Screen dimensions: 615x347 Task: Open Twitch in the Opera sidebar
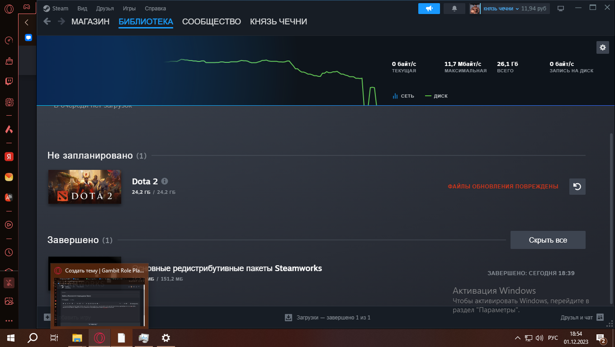click(x=9, y=82)
